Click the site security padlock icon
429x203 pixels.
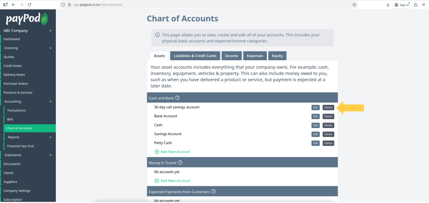point(69,5)
